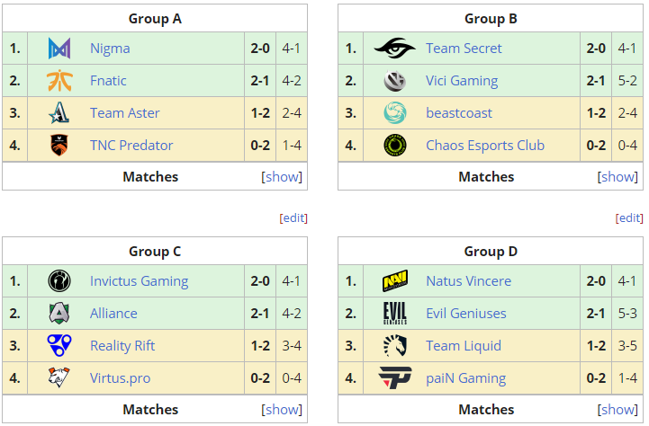The height and width of the screenshot is (426, 649).
Task: Edit the section below Group A
Action: pyautogui.click(x=293, y=217)
